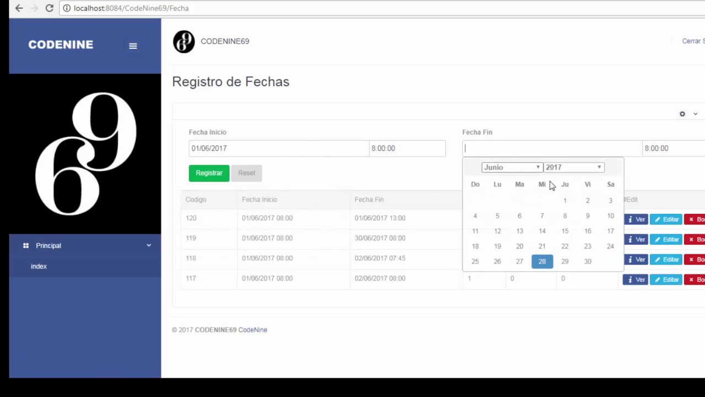Click the footer CODENINE69 CodeNine text

click(x=231, y=330)
